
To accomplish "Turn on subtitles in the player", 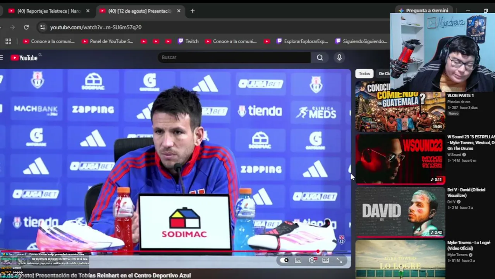I will [x=298, y=260].
